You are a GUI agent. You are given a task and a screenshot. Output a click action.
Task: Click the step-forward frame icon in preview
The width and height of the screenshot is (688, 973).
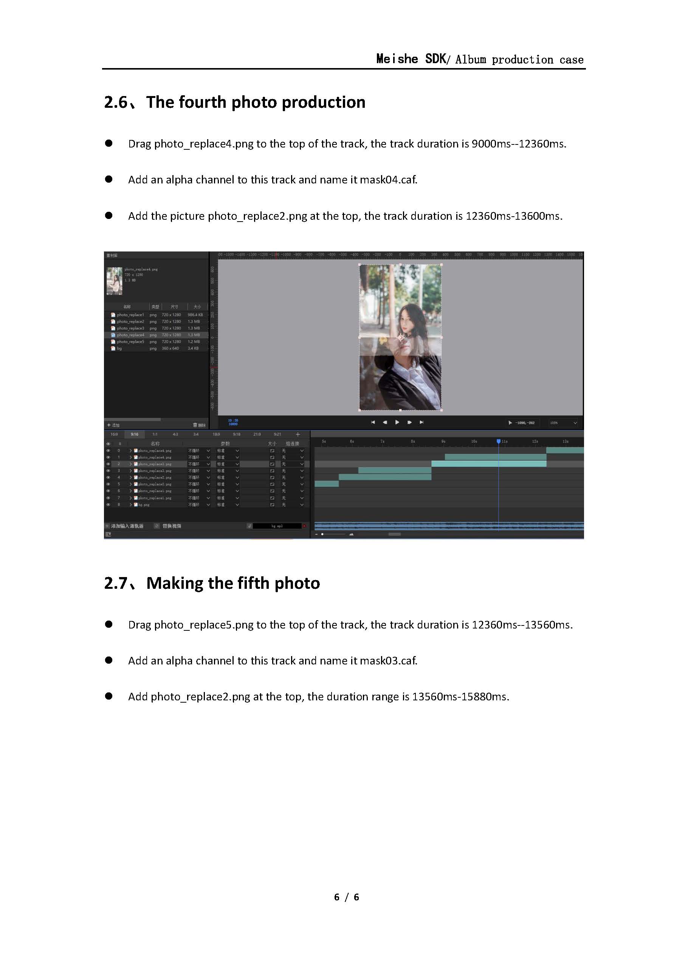click(x=408, y=423)
